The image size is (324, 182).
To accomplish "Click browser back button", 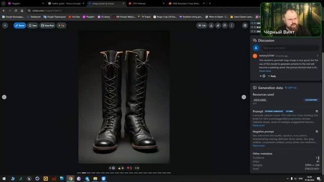I will click(x=4, y=11).
